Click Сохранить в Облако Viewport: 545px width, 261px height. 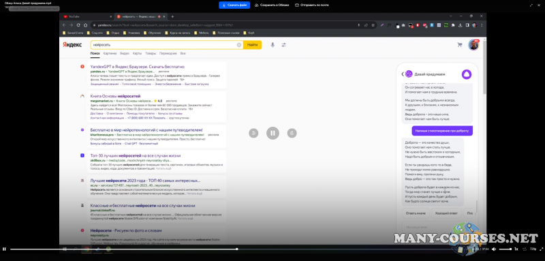click(x=272, y=5)
